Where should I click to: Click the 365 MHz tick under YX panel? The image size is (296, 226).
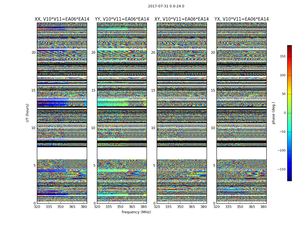(252, 207)
